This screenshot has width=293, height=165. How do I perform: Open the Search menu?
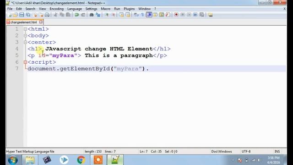pyautogui.click(x=30, y=9)
